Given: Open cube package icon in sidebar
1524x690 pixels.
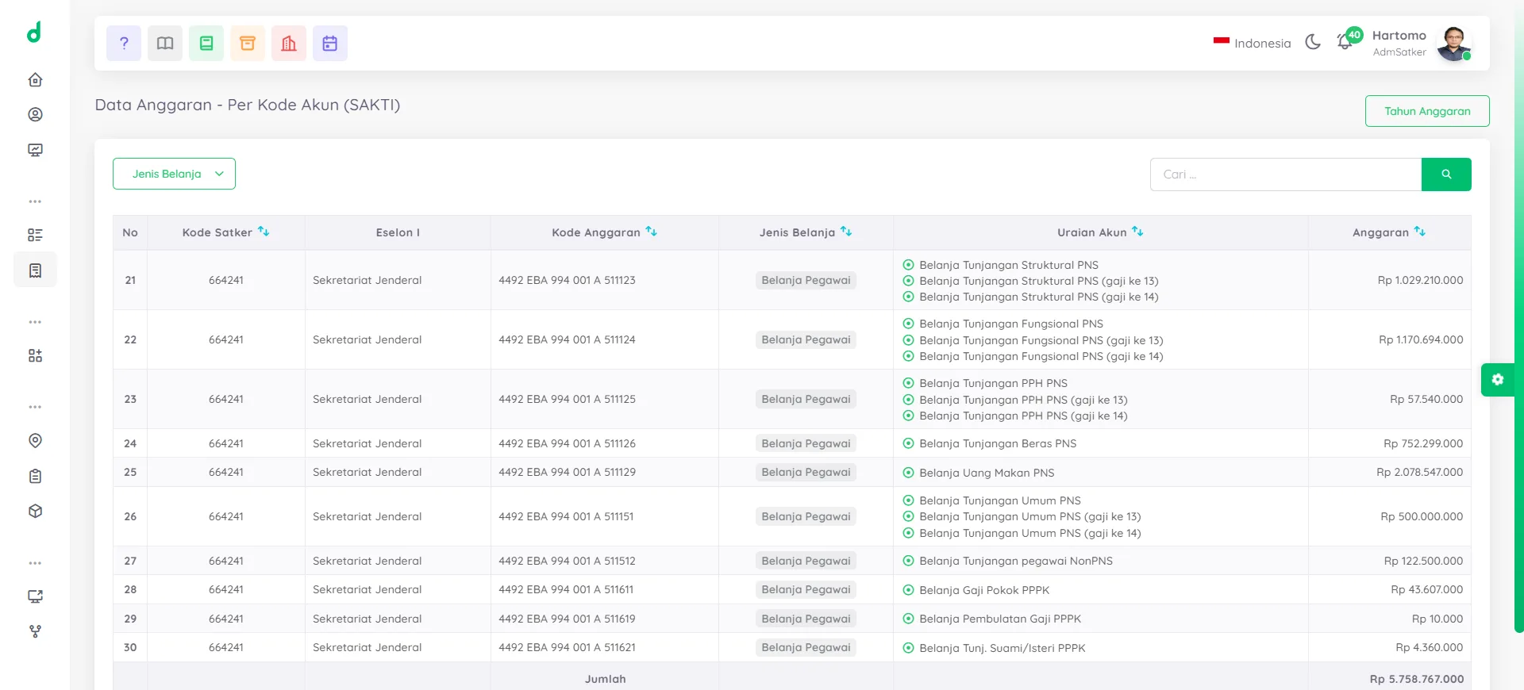Looking at the screenshot, I should point(35,511).
